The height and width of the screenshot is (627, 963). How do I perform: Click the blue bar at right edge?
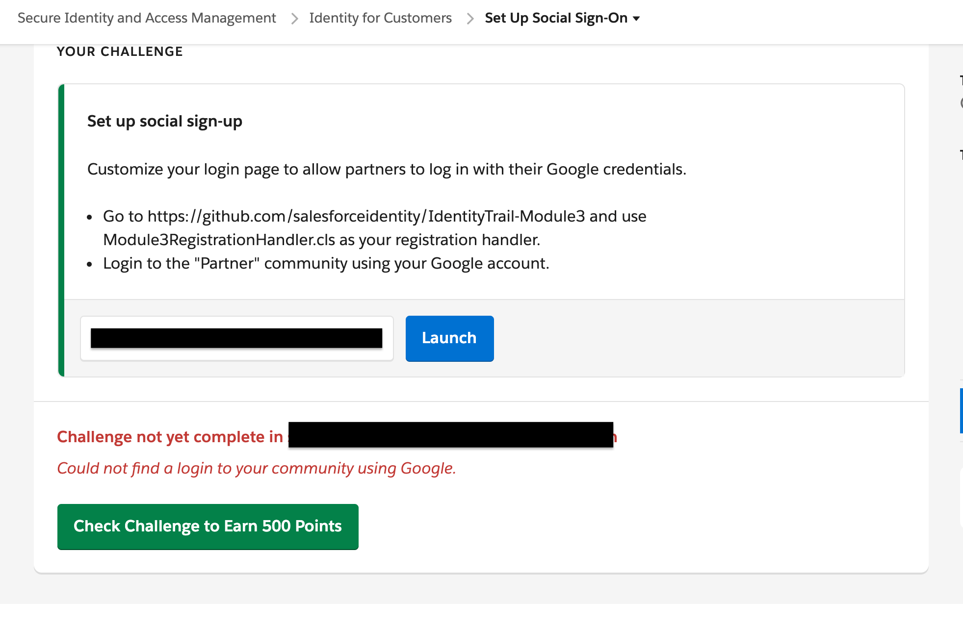click(961, 410)
